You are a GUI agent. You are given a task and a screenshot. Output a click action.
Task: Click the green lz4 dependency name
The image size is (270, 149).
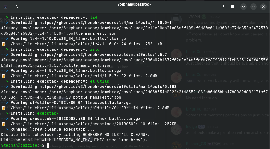coord(94,17)
